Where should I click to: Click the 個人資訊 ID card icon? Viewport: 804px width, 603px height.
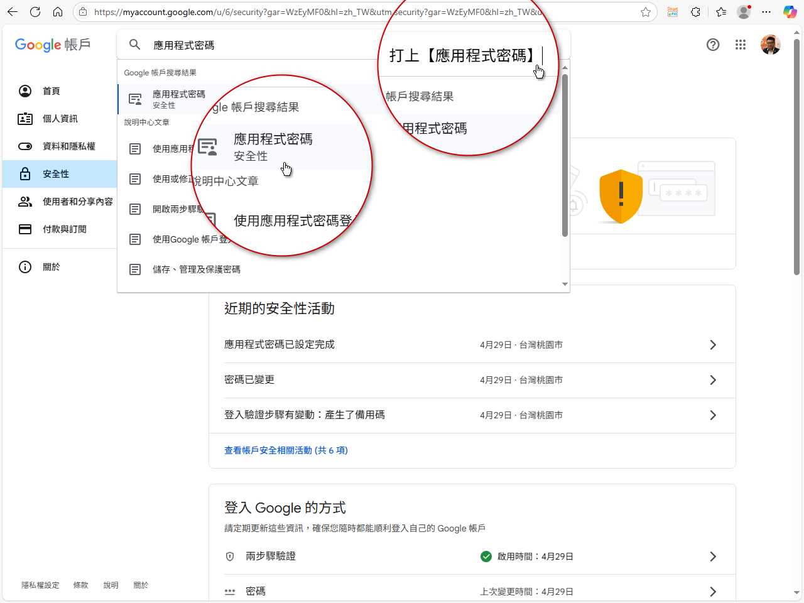(25, 119)
